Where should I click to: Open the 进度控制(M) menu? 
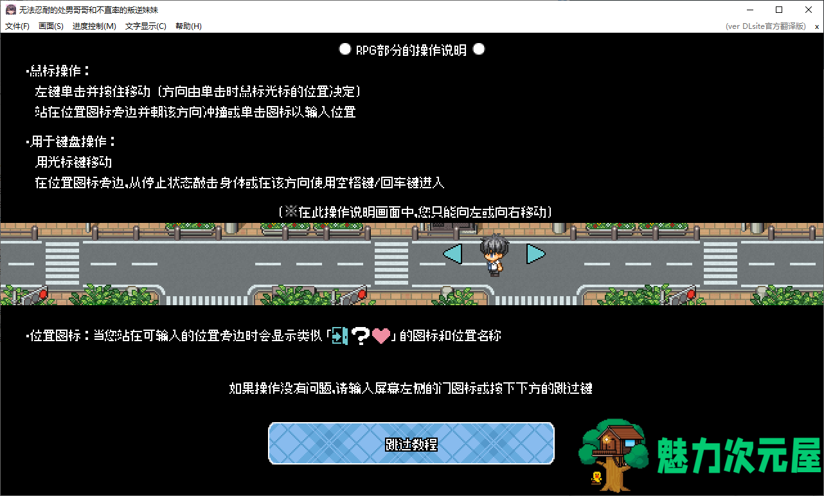coord(94,26)
